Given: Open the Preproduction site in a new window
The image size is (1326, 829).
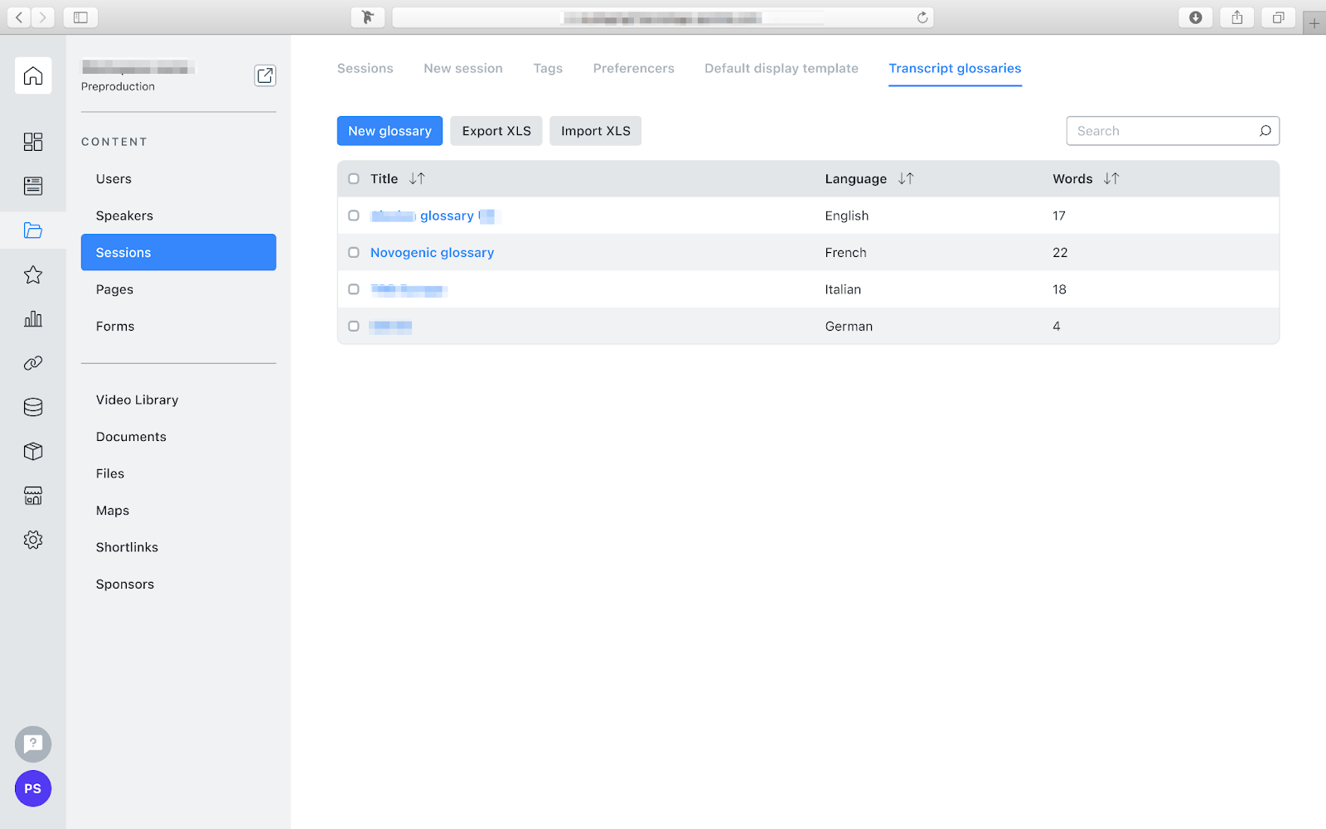Looking at the screenshot, I should click(x=265, y=75).
